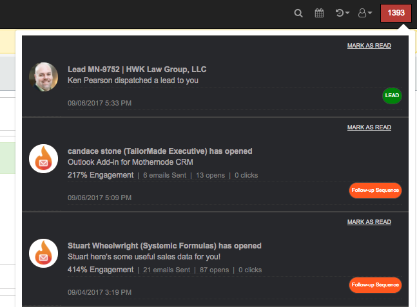The width and height of the screenshot is (417, 307).
Task: Click the green LEAD badge
Action: 392,96
